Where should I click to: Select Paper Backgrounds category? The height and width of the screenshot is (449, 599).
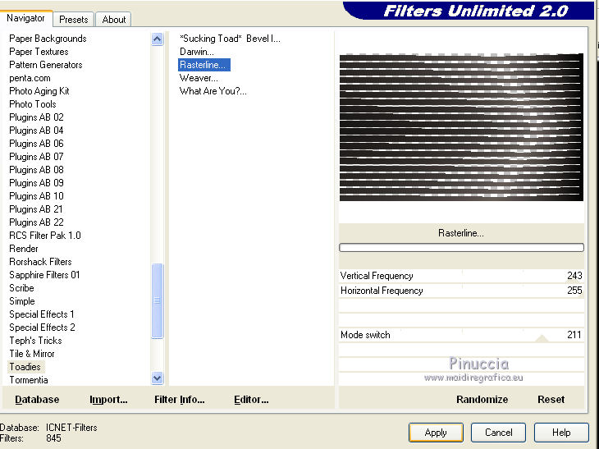point(48,39)
